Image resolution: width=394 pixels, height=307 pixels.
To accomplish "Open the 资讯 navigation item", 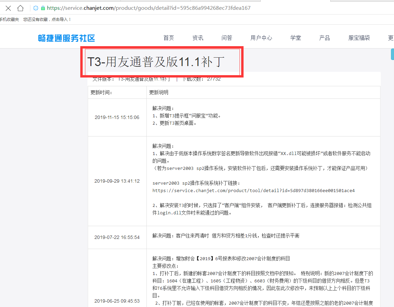I will pyautogui.click(x=198, y=38).
